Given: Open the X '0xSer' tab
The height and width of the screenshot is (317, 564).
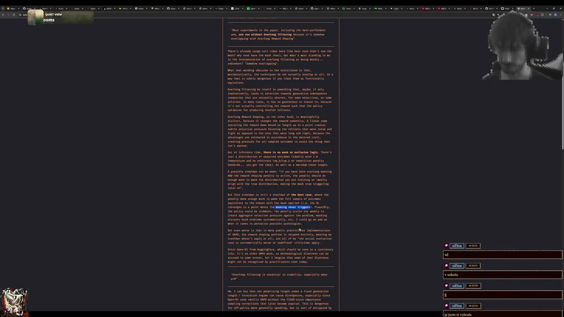Looking at the screenshot, I should tap(460, 8).
